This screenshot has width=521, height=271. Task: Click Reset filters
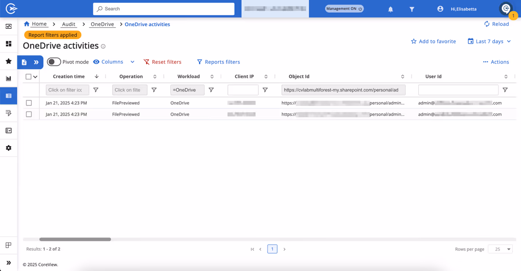(162, 62)
